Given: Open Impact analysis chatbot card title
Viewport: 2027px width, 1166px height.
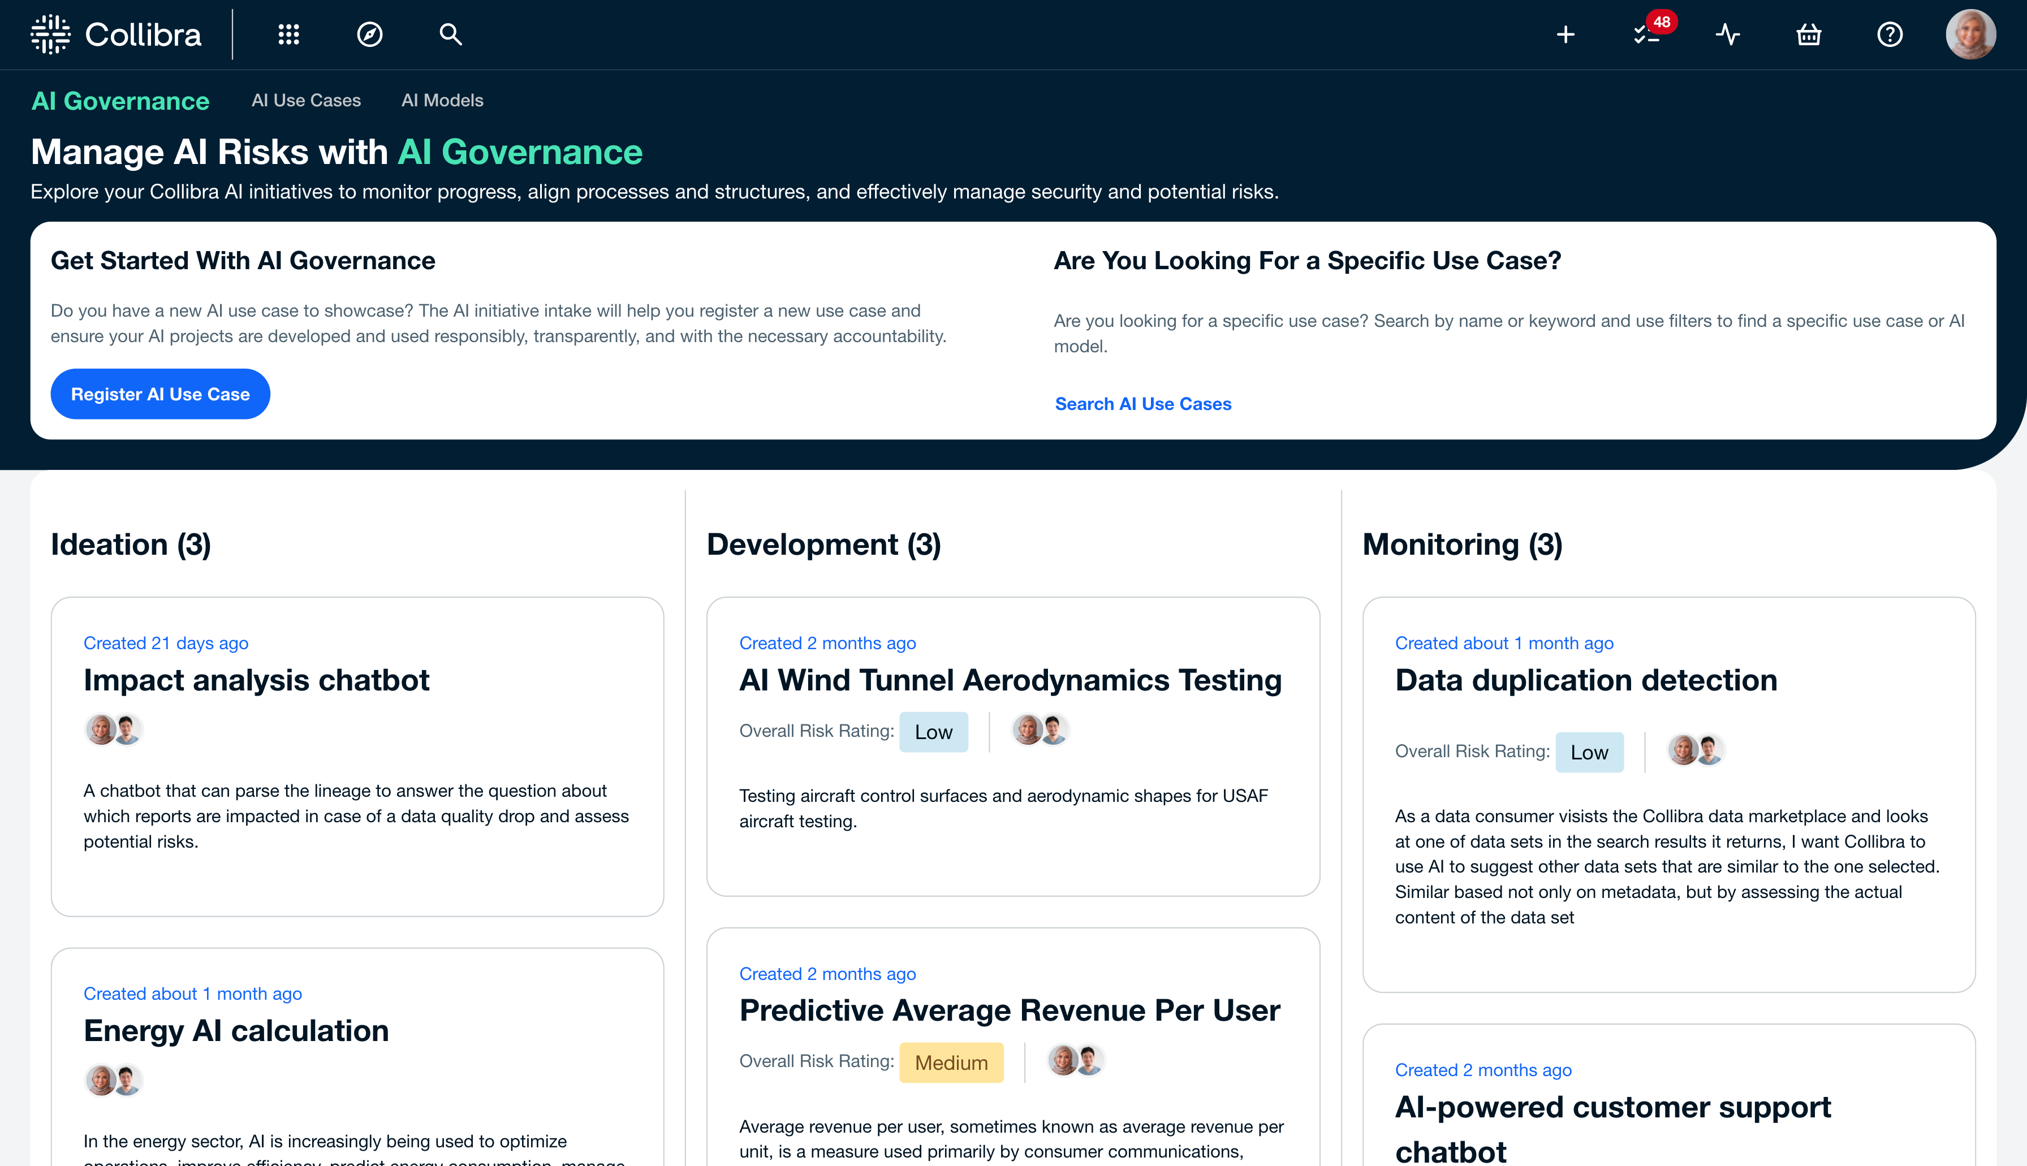Looking at the screenshot, I should pyautogui.click(x=256, y=680).
